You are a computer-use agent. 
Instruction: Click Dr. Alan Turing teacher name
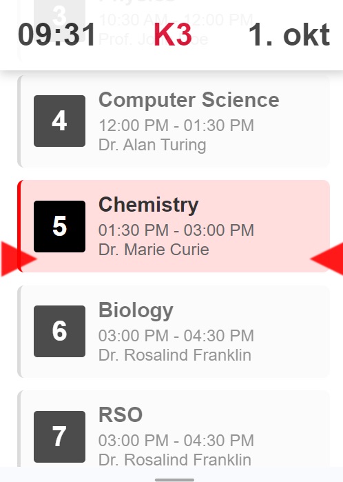(x=152, y=145)
